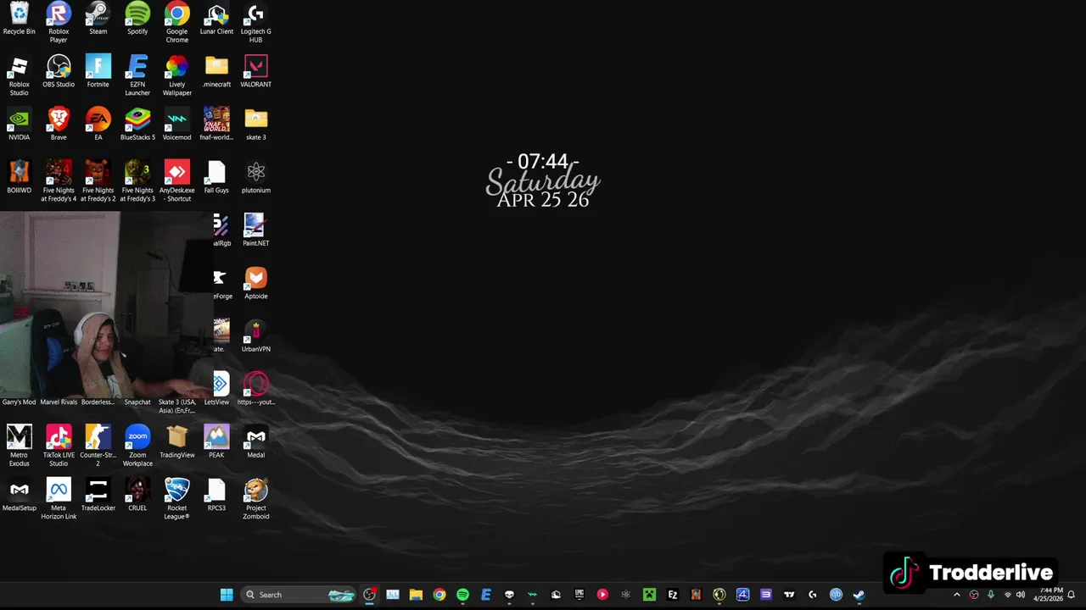Image resolution: width=1086 pixels, height=610 pixels.
Task: Click the taskbar Search box
Action: (298, 595)
